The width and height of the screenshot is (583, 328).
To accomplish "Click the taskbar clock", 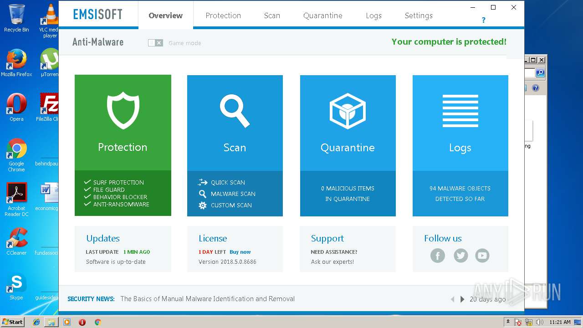I will (560, 322).
